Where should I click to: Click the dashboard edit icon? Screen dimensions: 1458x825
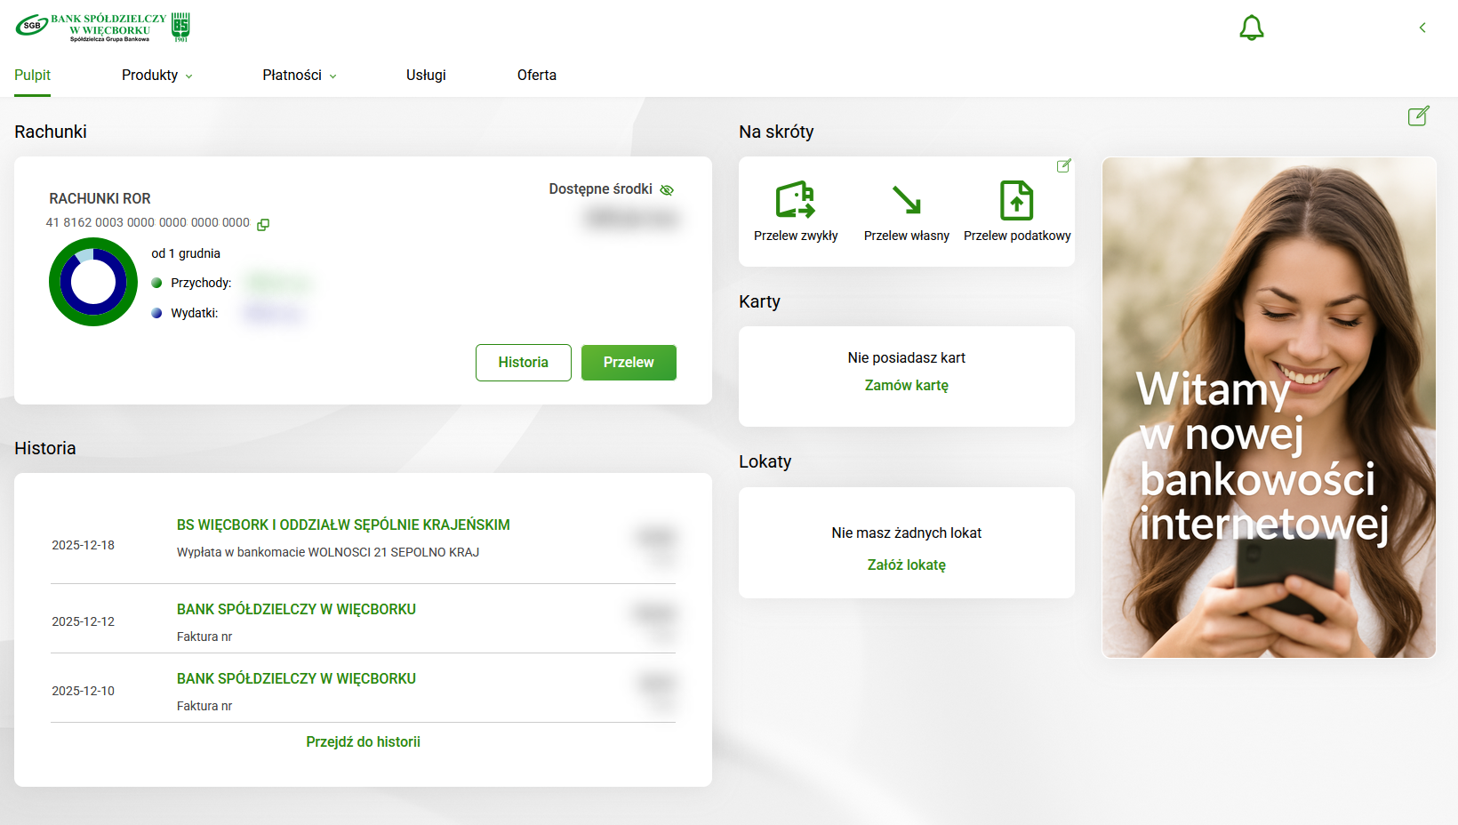tap(1418, 116)
